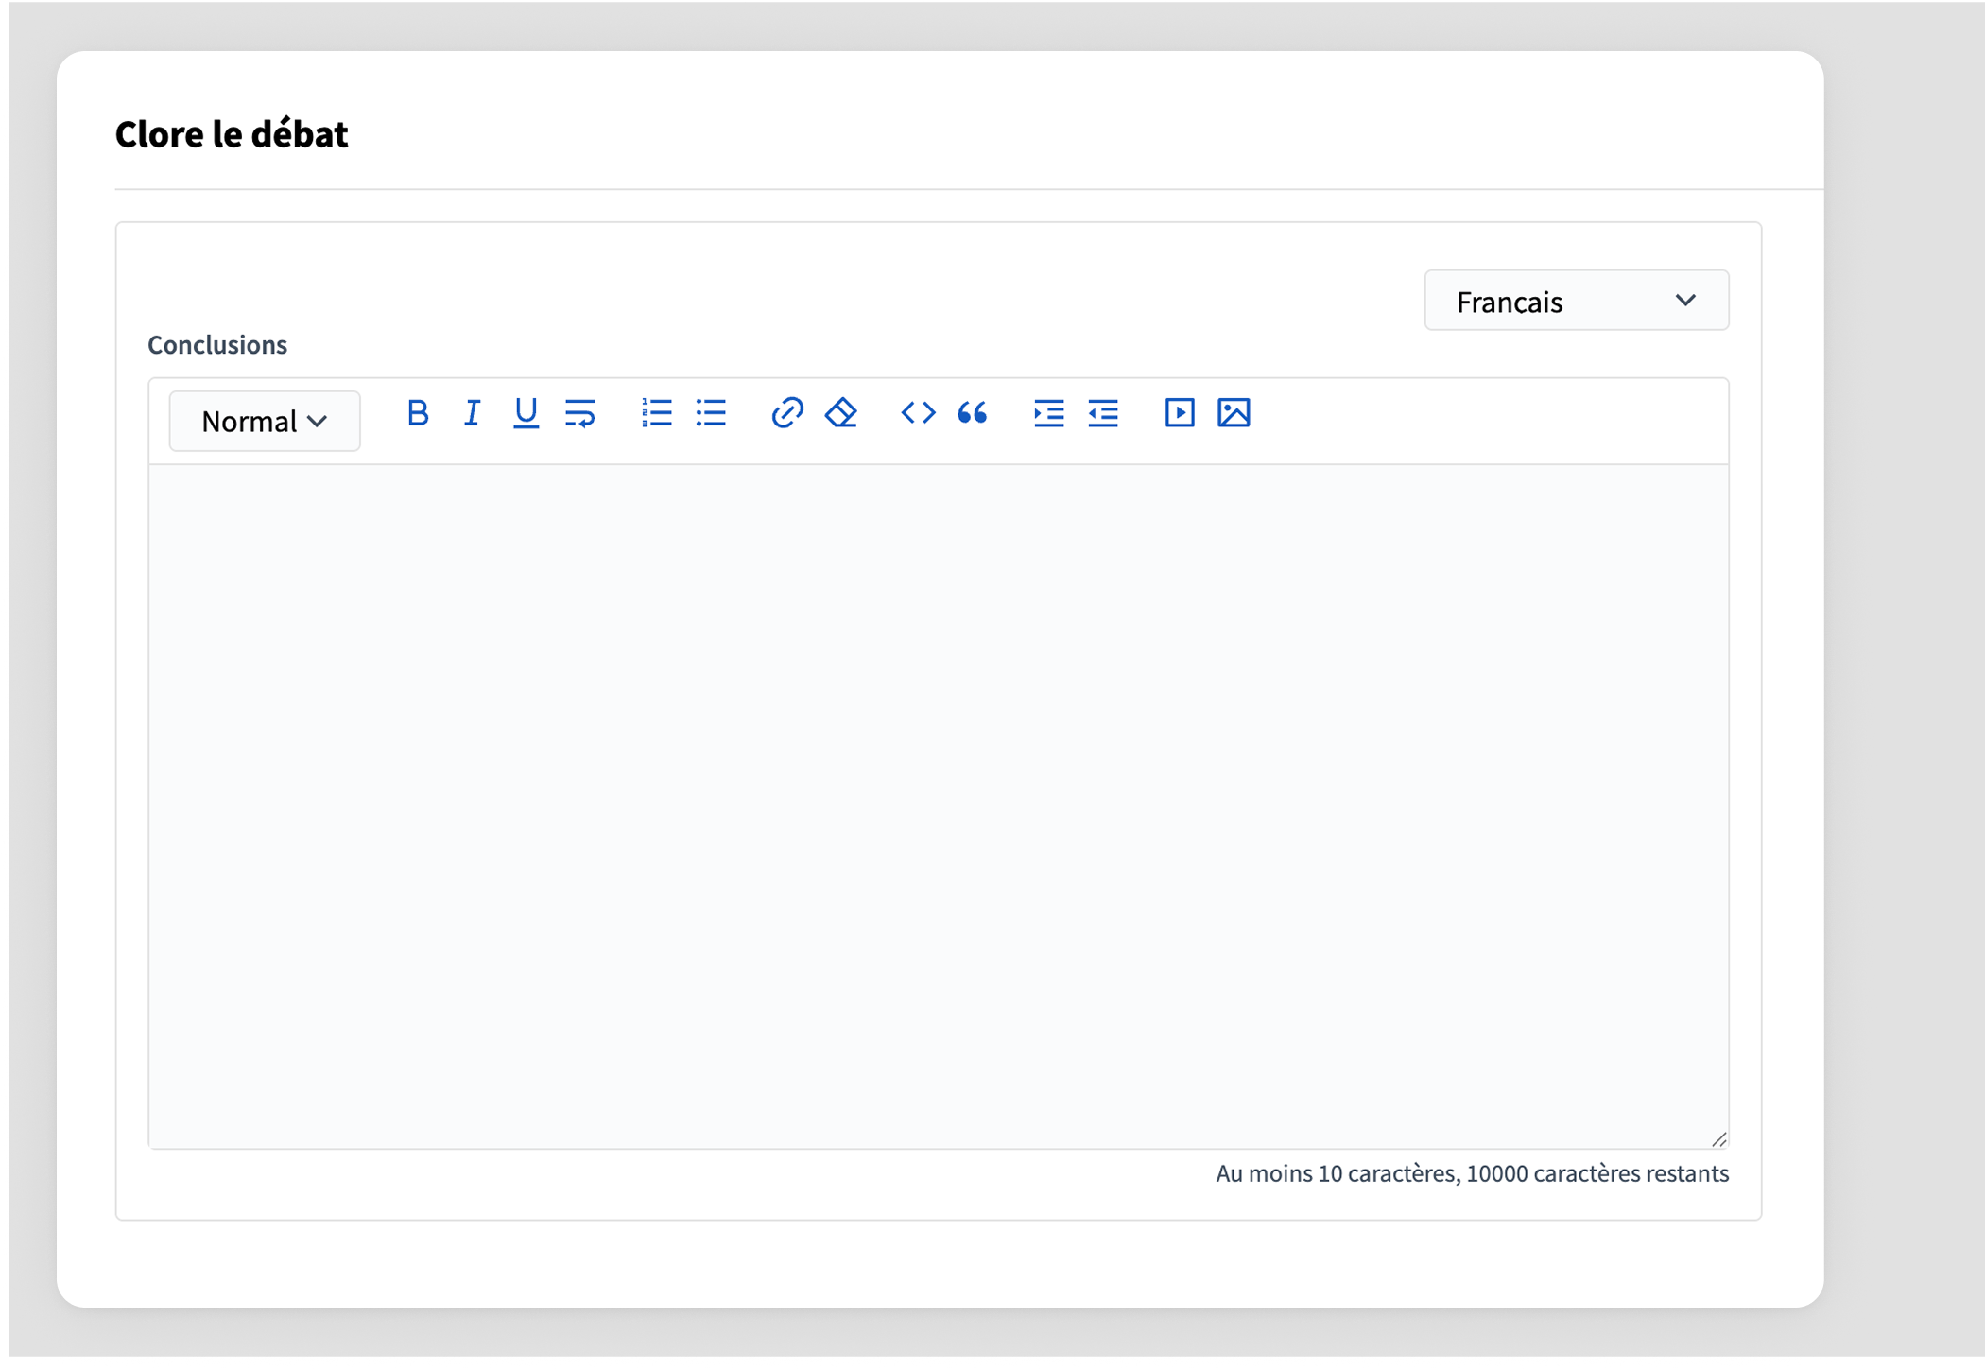Toggle bold formatting in the editor

(417, 413)
